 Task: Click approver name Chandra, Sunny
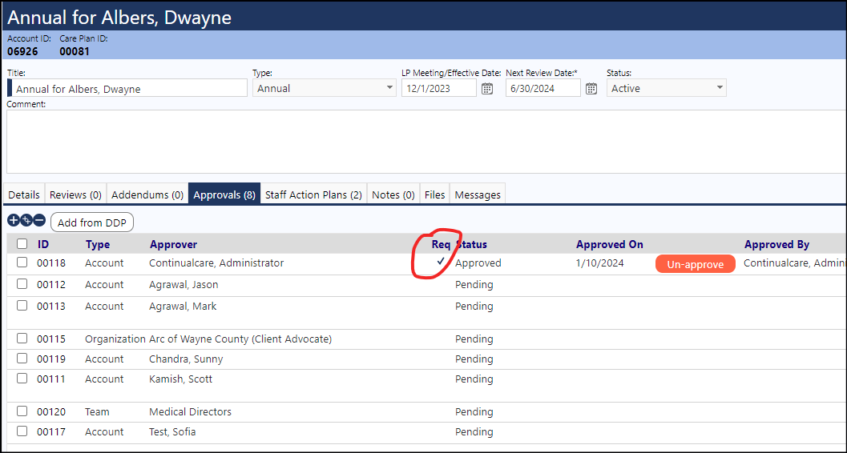[x=186, y=359]
